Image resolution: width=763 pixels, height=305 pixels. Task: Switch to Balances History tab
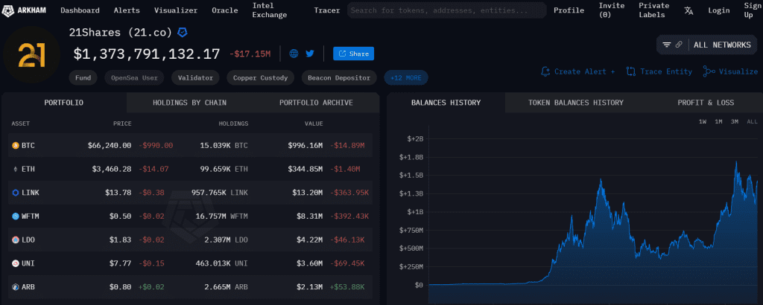pyautogui.click(x=446, y=103)
